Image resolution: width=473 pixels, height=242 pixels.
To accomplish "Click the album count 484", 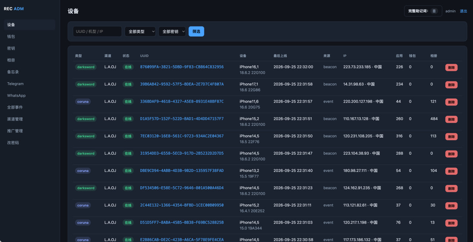I will [434, 119].
